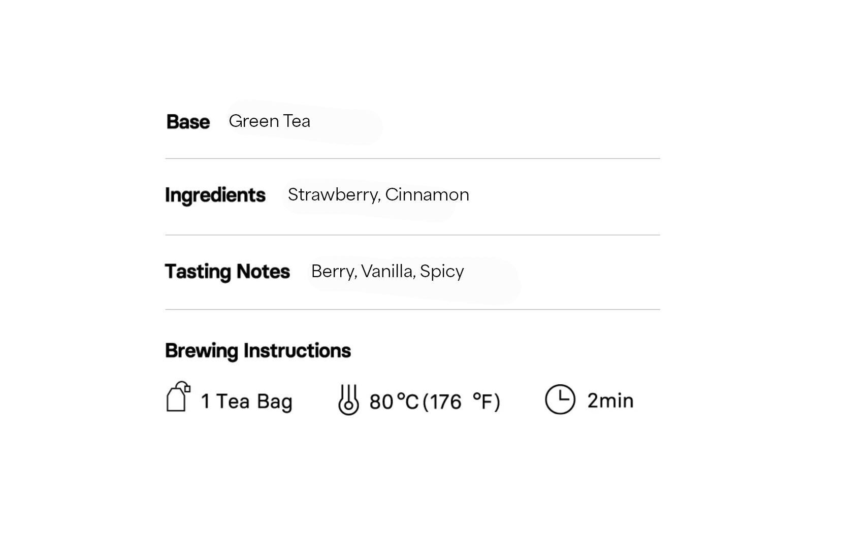Click the divider line beneath the Ingredients row
Image resolution: width=844 pixels, height=534 pixels.
(x=412, y=235)
